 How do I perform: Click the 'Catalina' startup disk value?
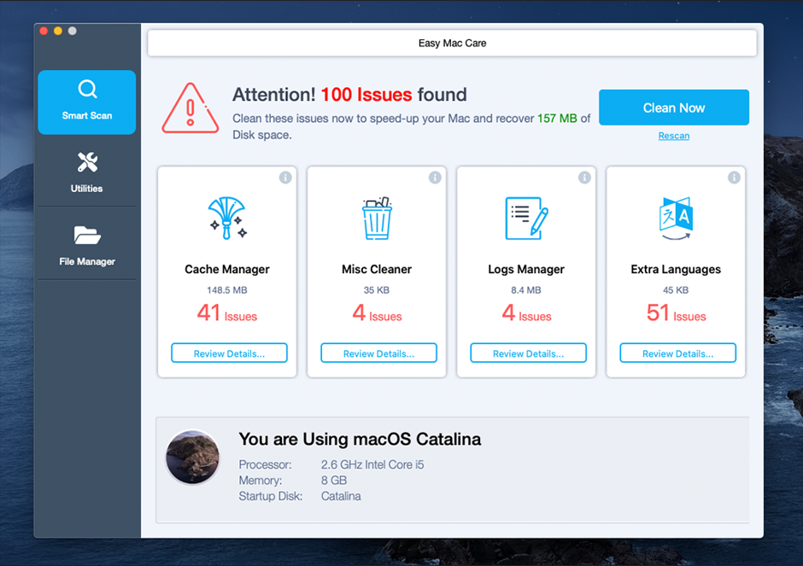tap(341, 496)
